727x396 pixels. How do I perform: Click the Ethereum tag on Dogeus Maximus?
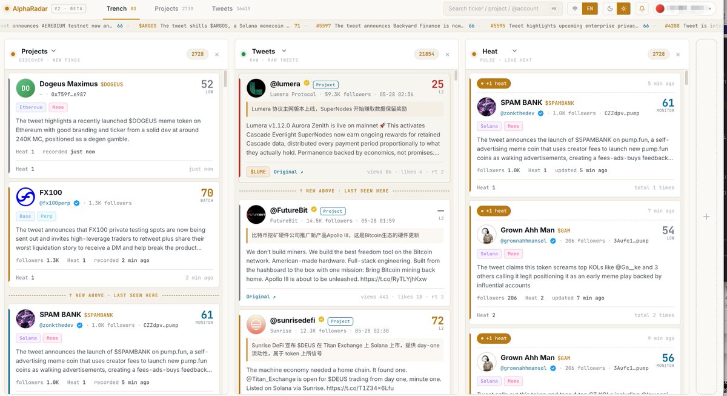point(31,107)
